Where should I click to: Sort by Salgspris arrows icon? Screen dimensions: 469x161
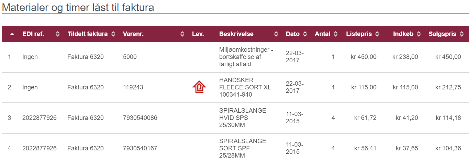point(462,34)
